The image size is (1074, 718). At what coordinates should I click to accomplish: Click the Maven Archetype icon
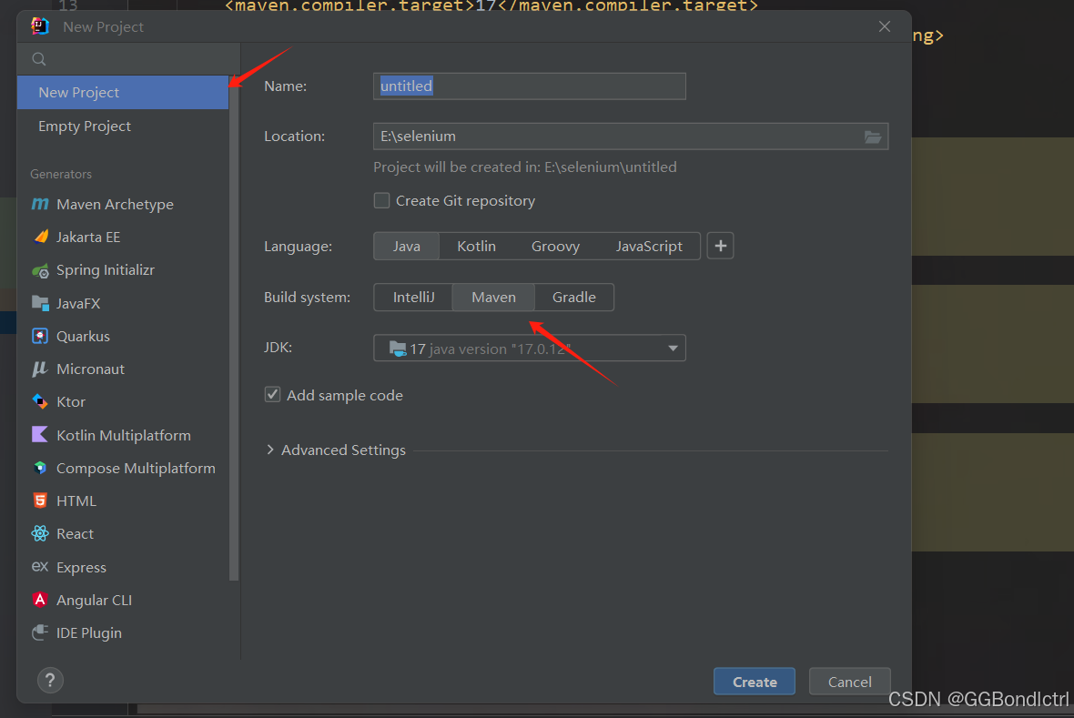[x=40, y=204]
